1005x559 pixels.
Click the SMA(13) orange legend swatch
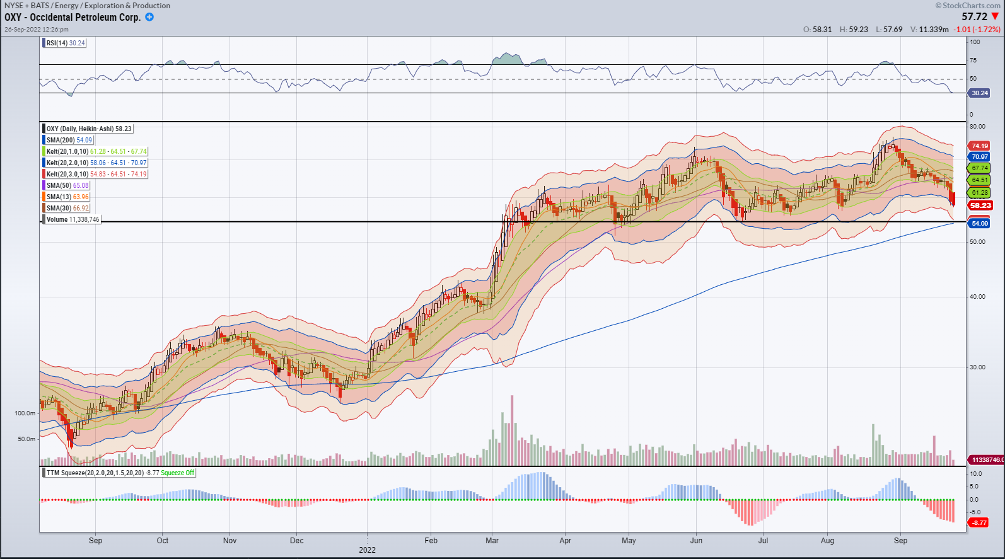[44, 197]
